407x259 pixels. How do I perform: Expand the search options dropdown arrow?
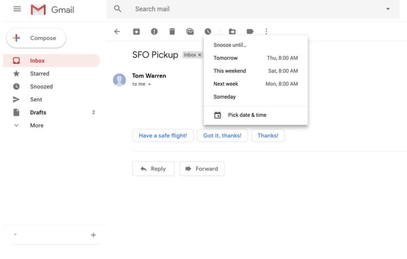(388, 9)
